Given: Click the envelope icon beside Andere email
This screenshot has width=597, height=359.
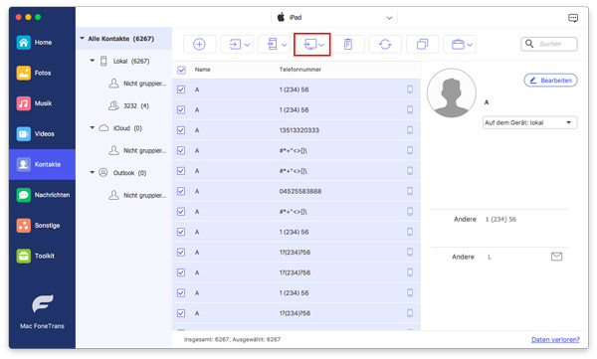Looking at the screenshot, I should pyautogui.click(x=556, y=257).
